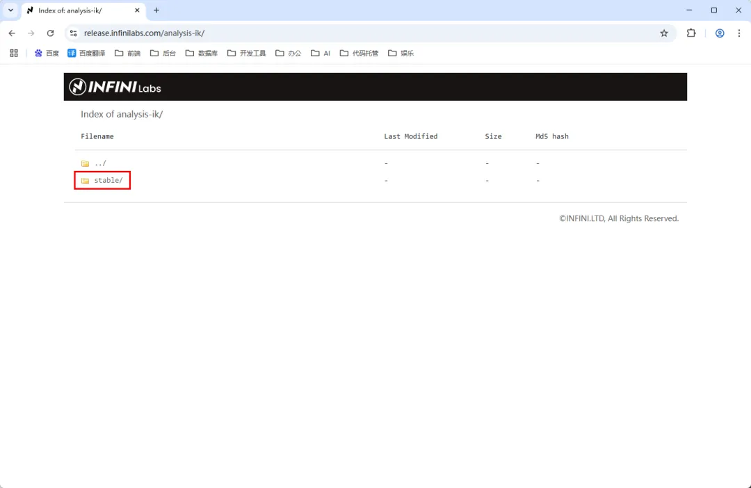Expand the 娱乐 bookmark folder
The width and height of the screenshot is (751, 488).
[x=401, y=53]
